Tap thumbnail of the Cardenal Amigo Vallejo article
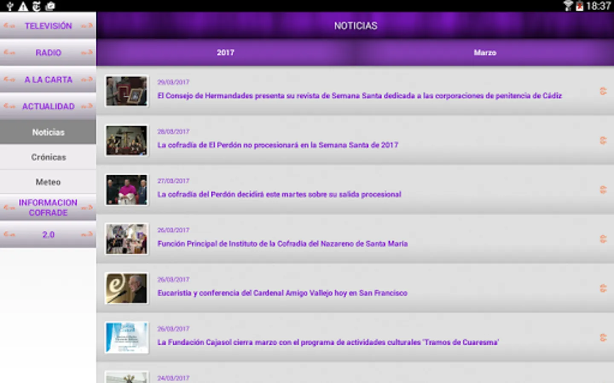The image size is (614, 383). click(x=127, y=289)
